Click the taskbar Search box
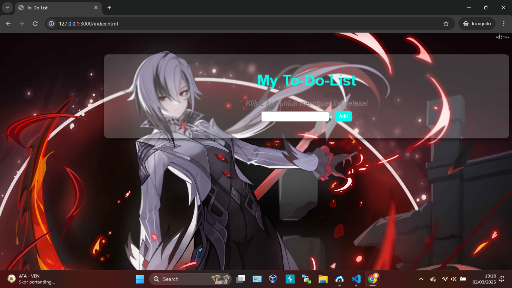Image resolution: width=512 pixels, height=288 pixels. tap(190, 279)
